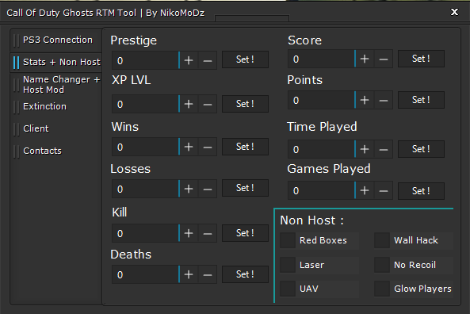Toggle the Wall Hack checkbox
Screen dimensions: 470x314
[382, 240]
